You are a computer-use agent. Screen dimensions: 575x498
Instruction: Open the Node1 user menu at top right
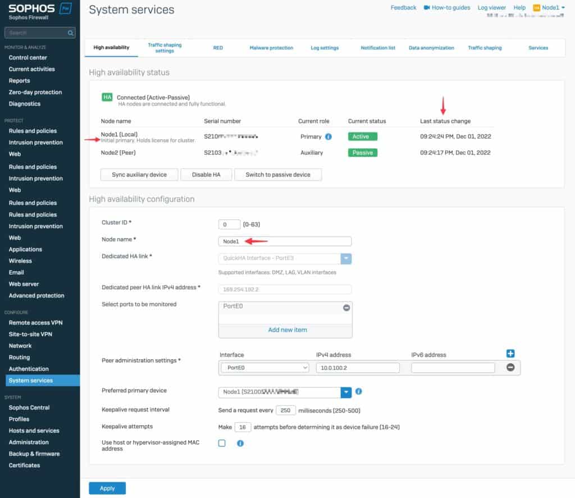click(549, 8)
